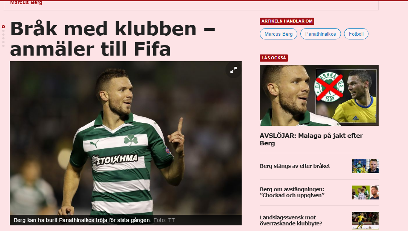This screenshot has width=408, height=231.
Task: Click the 'ARTIKELN HANDLAR OM' label
Action: point(287,21)
